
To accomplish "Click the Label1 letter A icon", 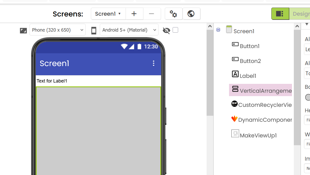I will (235, 74).
